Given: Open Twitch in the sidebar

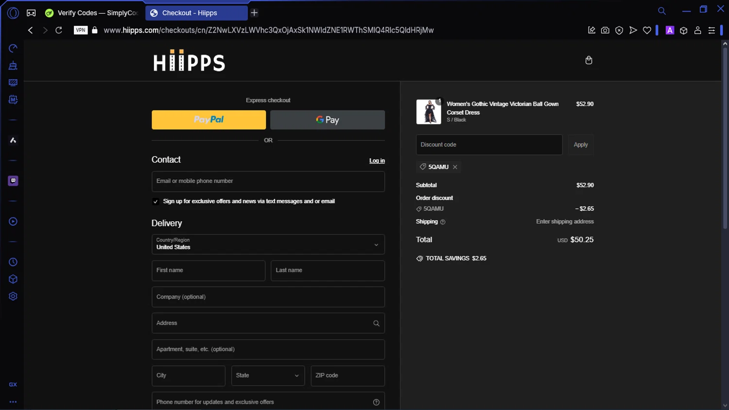Looking at the screenshot, I should coord(13,181).
